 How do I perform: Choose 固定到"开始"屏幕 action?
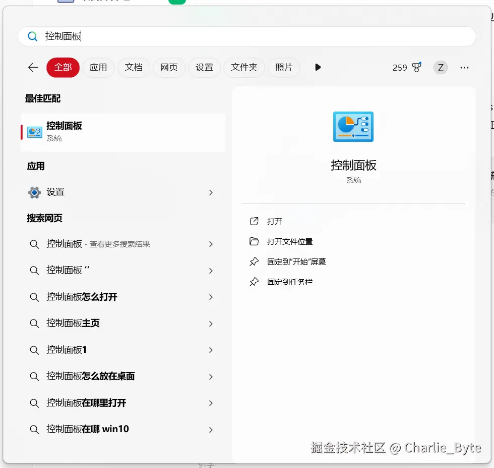[x=296, y=262]
